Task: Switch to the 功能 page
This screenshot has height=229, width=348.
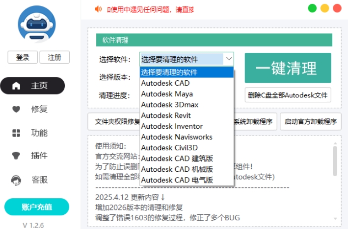Action: [x=39, y=133]
